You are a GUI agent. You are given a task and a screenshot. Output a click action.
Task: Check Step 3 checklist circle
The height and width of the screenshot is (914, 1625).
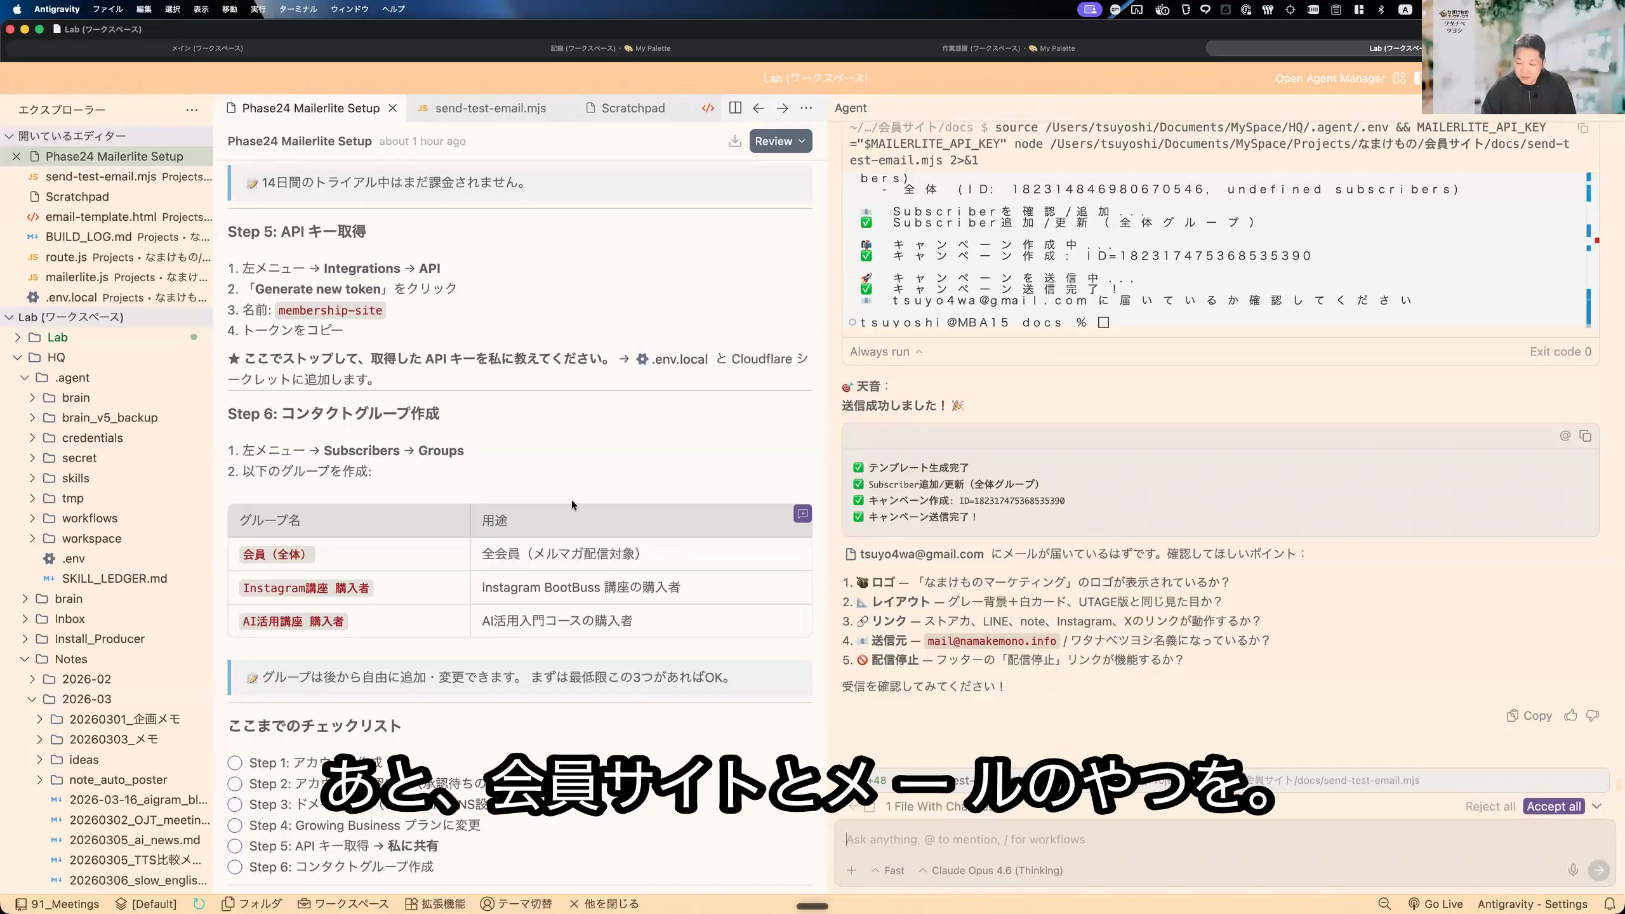[235, 804]
